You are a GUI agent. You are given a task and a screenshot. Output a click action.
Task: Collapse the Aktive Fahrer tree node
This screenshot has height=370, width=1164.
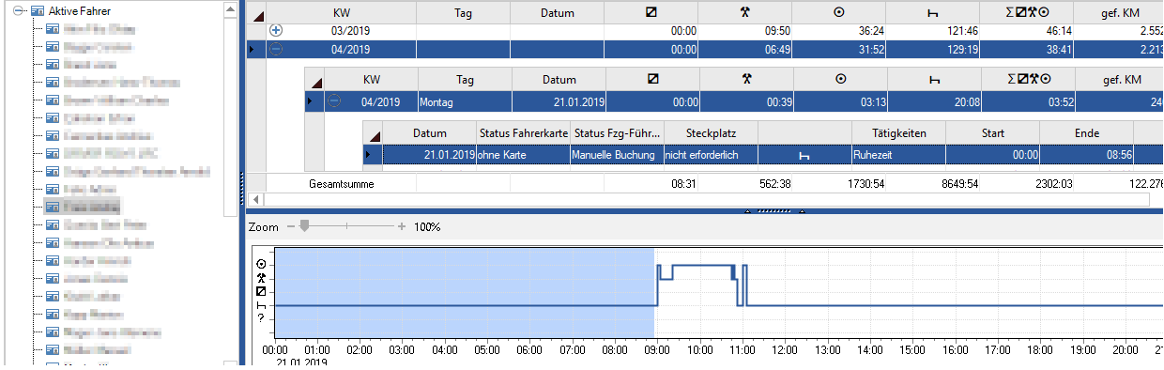(17, 9)
